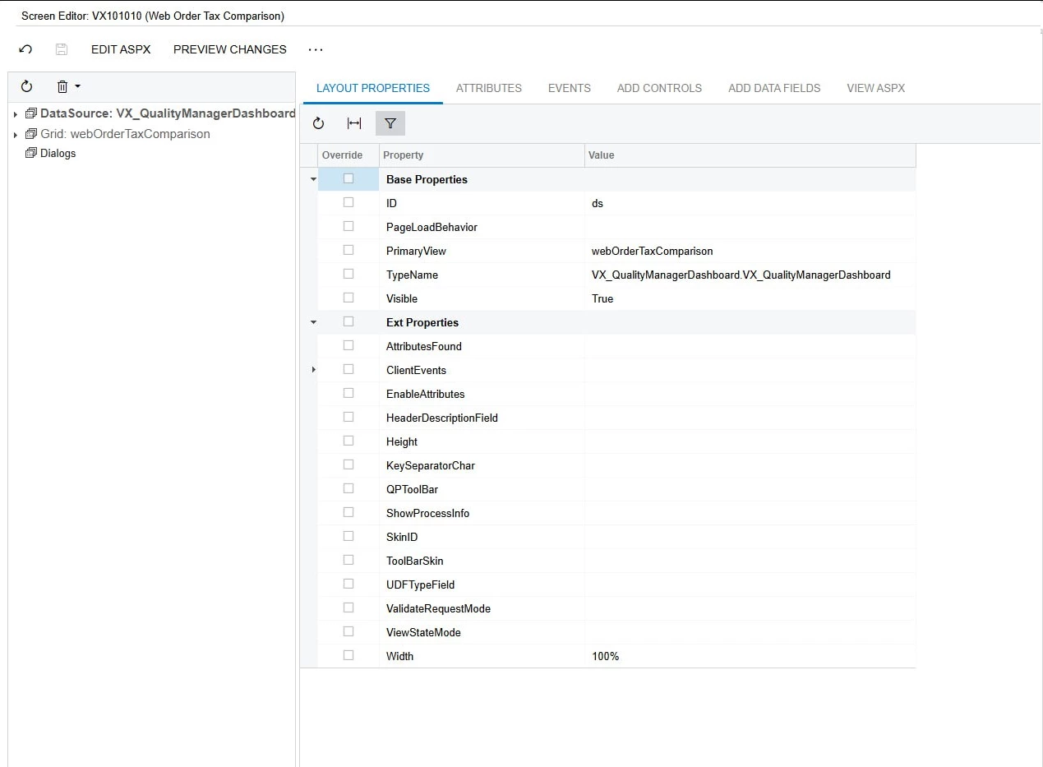
Task: Refresh the properties grid with the circular arrow icon
Action: click(x=319, y=123)
